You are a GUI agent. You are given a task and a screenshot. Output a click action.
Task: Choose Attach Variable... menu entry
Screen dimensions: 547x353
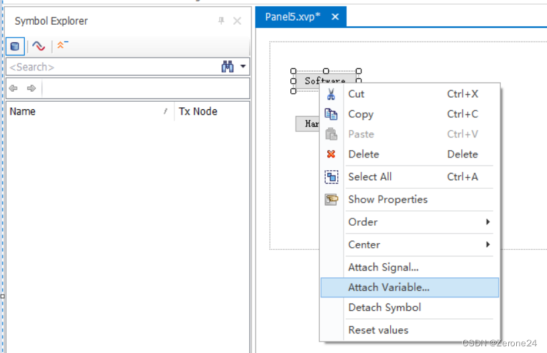point(410,287)
